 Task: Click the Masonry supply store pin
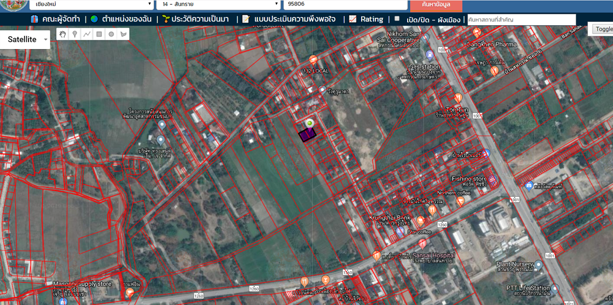tap(62, 301)
